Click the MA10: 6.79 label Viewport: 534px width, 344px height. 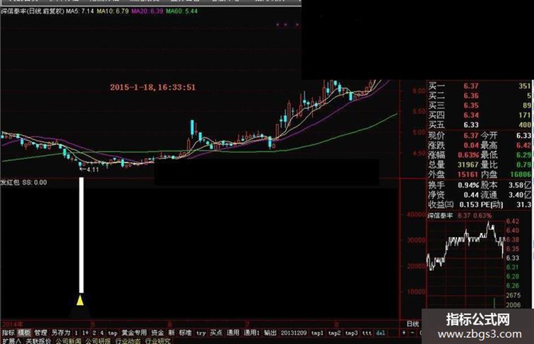coord(112,11)
